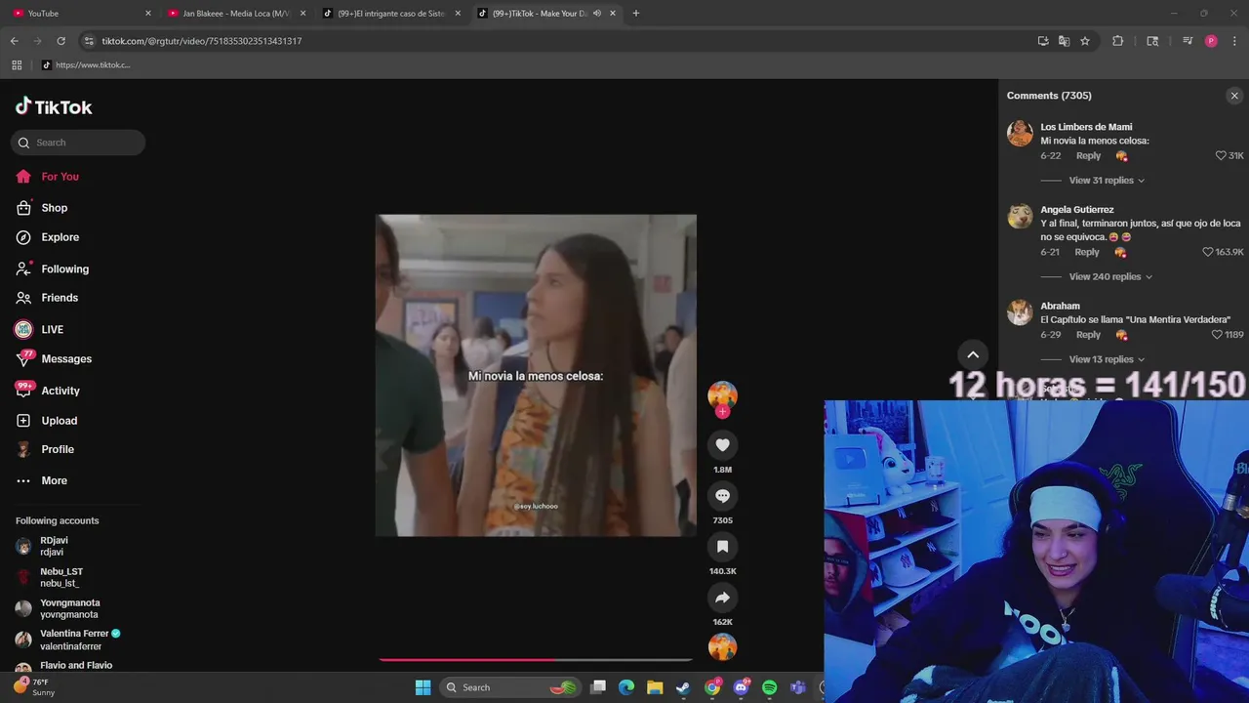Click the address bar URL
This screenshot has width=1249, height=703.
click(x=202, y=41)
